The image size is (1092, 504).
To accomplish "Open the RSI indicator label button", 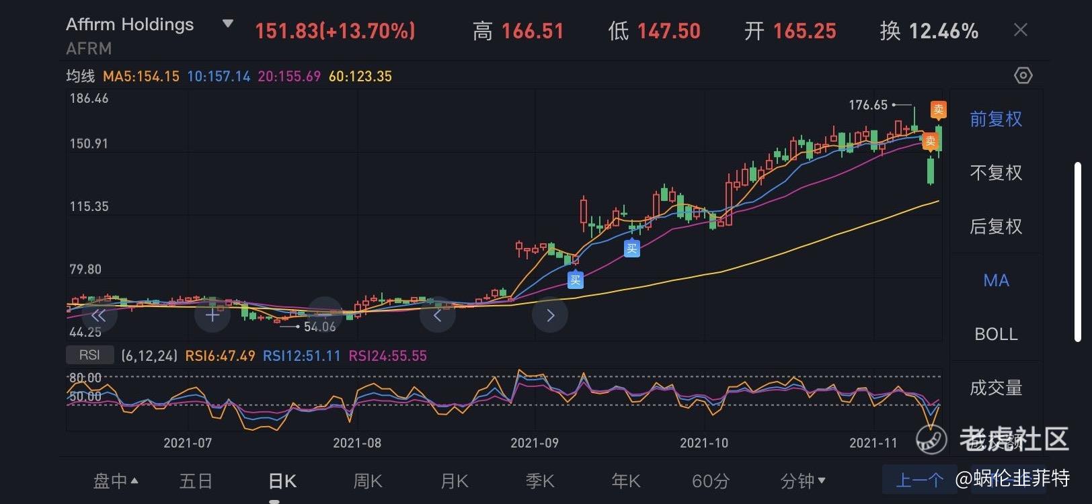I will (x=89, y=355).
